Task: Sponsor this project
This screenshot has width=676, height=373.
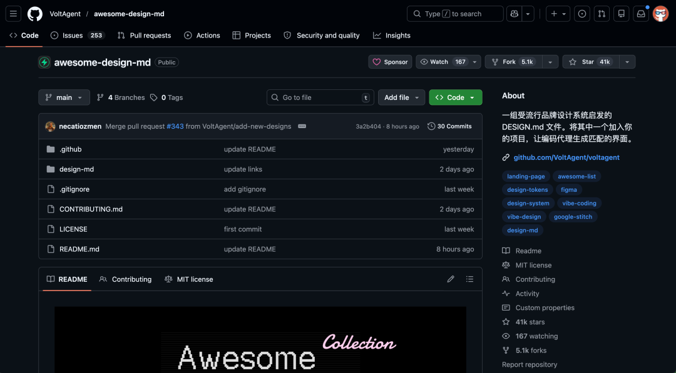Action: coord(390,61)
